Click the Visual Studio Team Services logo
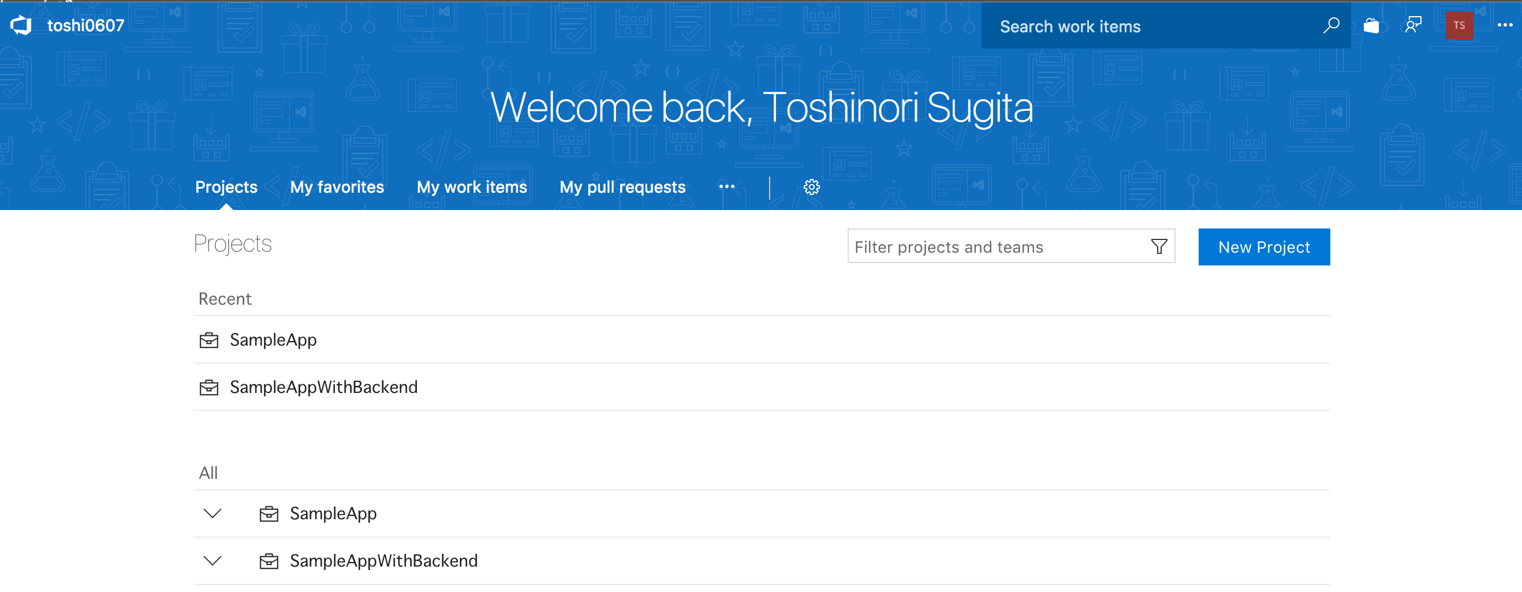Viewport: 1522px width, 592px height. point(21,25)
